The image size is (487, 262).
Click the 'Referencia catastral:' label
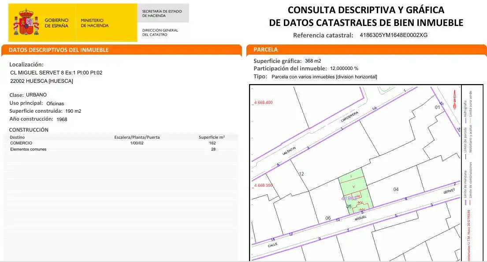[x=323, y=35]
